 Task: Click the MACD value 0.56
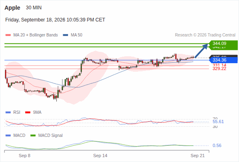click(217, 145)
